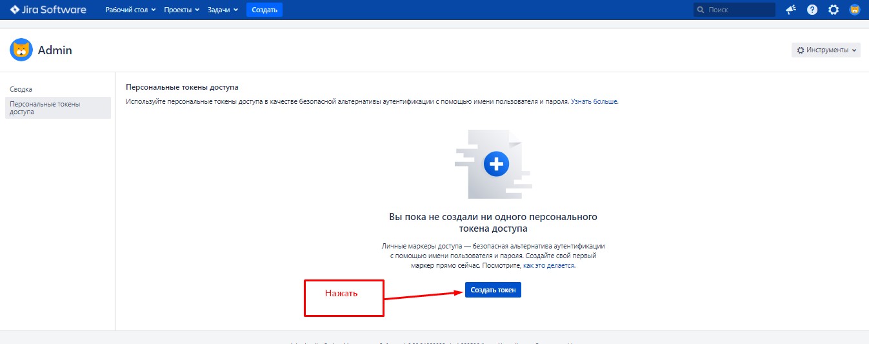The image size is (869, 344).
Task: Open the help question mark icon
Action: point(812,10)
